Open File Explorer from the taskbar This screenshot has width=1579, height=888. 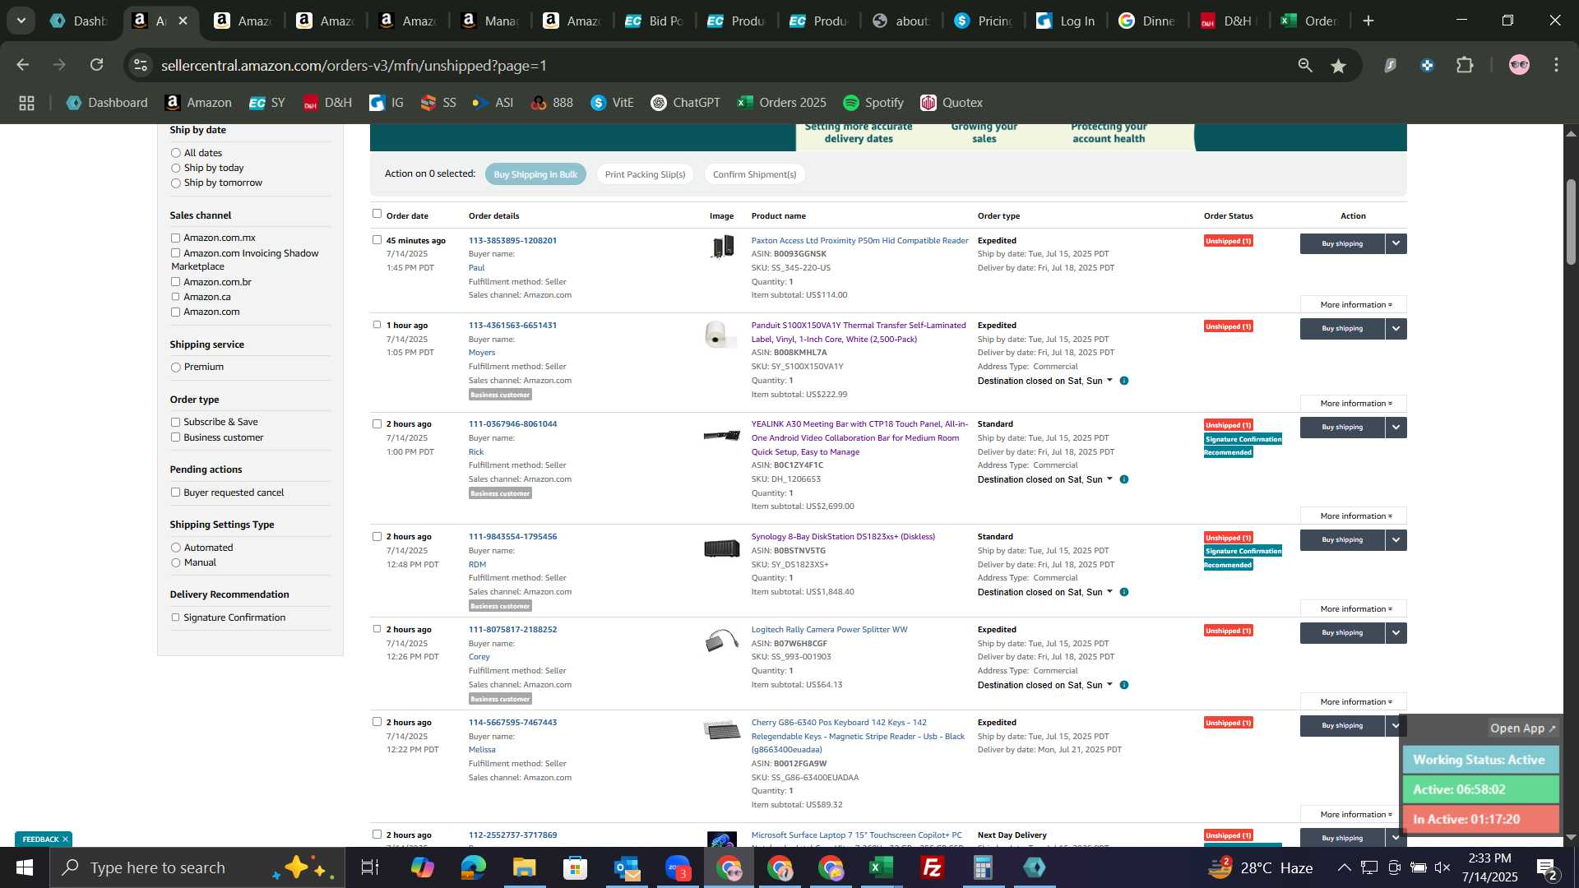click(x=525, y=867)
